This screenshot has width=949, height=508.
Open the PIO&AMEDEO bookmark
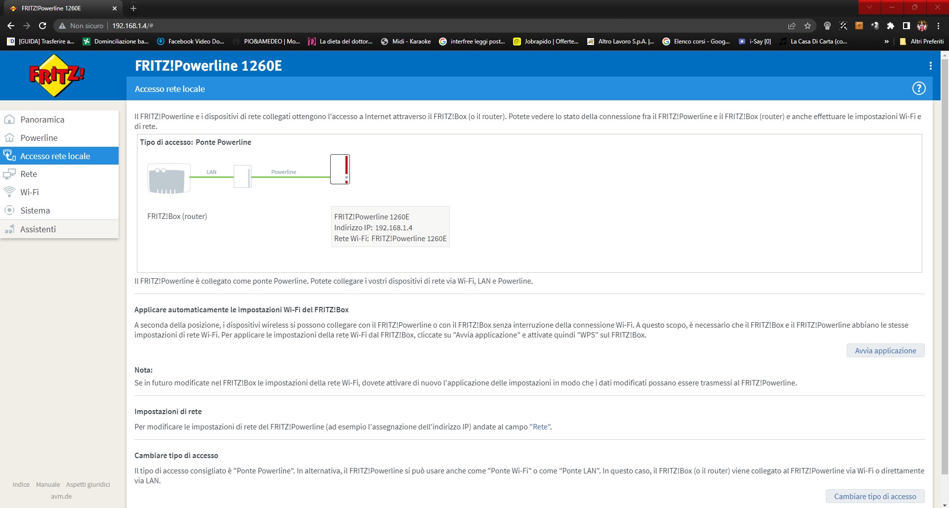[x=266, y=42]
